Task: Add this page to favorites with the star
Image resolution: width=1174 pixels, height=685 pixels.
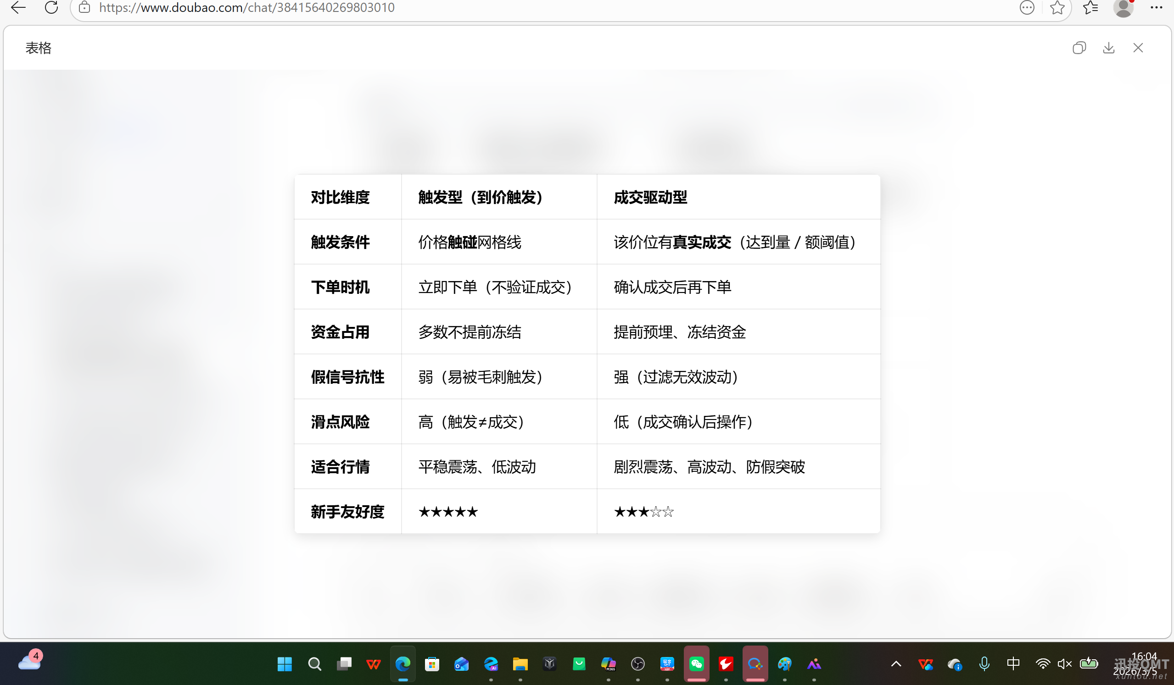Action: 1057,7
